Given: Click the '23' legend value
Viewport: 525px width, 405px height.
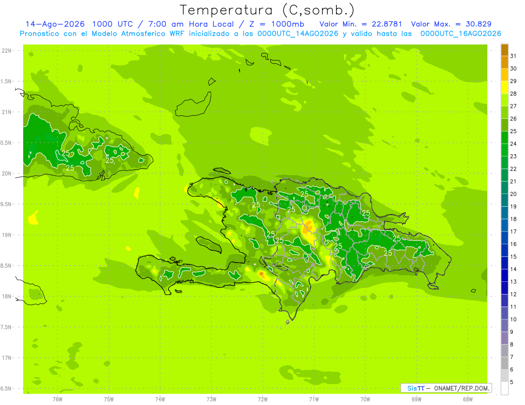Looking at the screenshot, I should 513,156.
